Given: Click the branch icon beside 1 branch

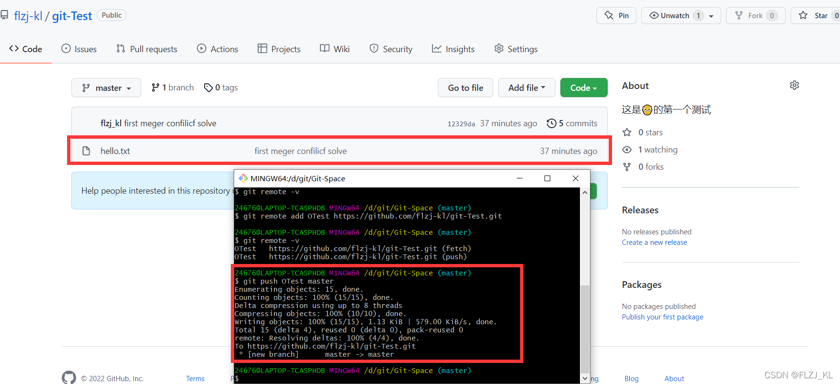Looking at the screenshot, I should tap(155, 88).
